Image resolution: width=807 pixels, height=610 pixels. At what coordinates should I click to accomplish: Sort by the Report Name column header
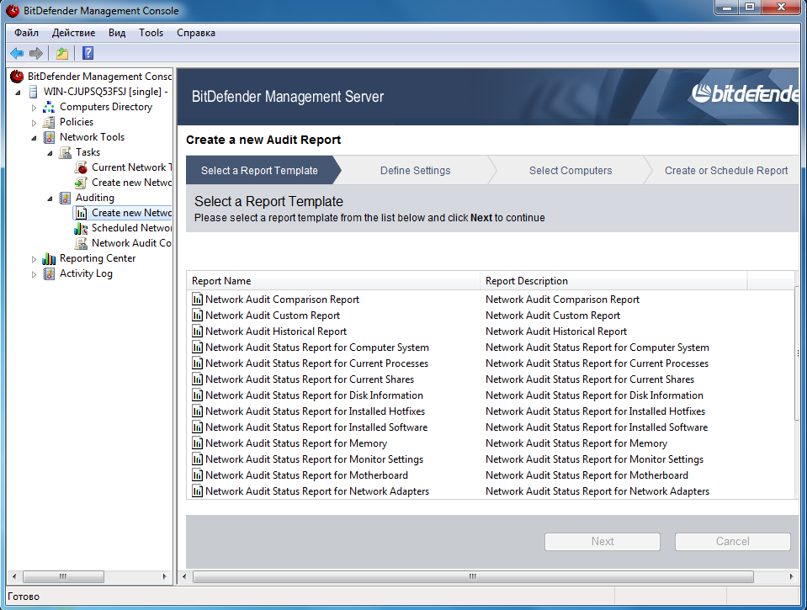[333, 281]
